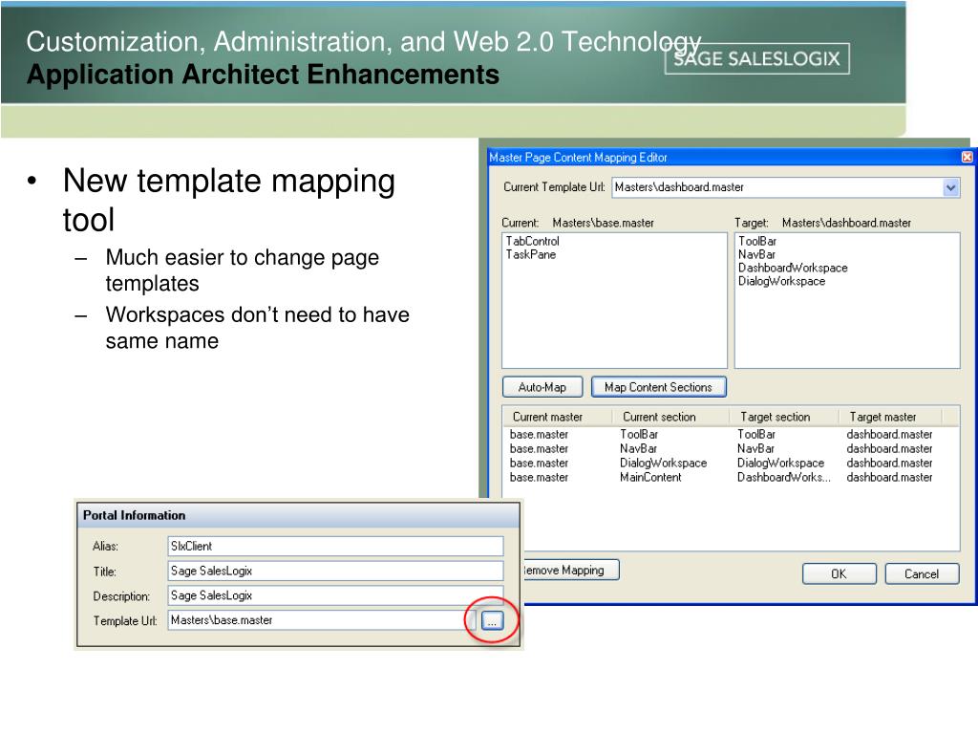Select ToolBar in Target list
The height and width of the screenshot is (734, 978).
pyautogui.click(x=757, y=241)
